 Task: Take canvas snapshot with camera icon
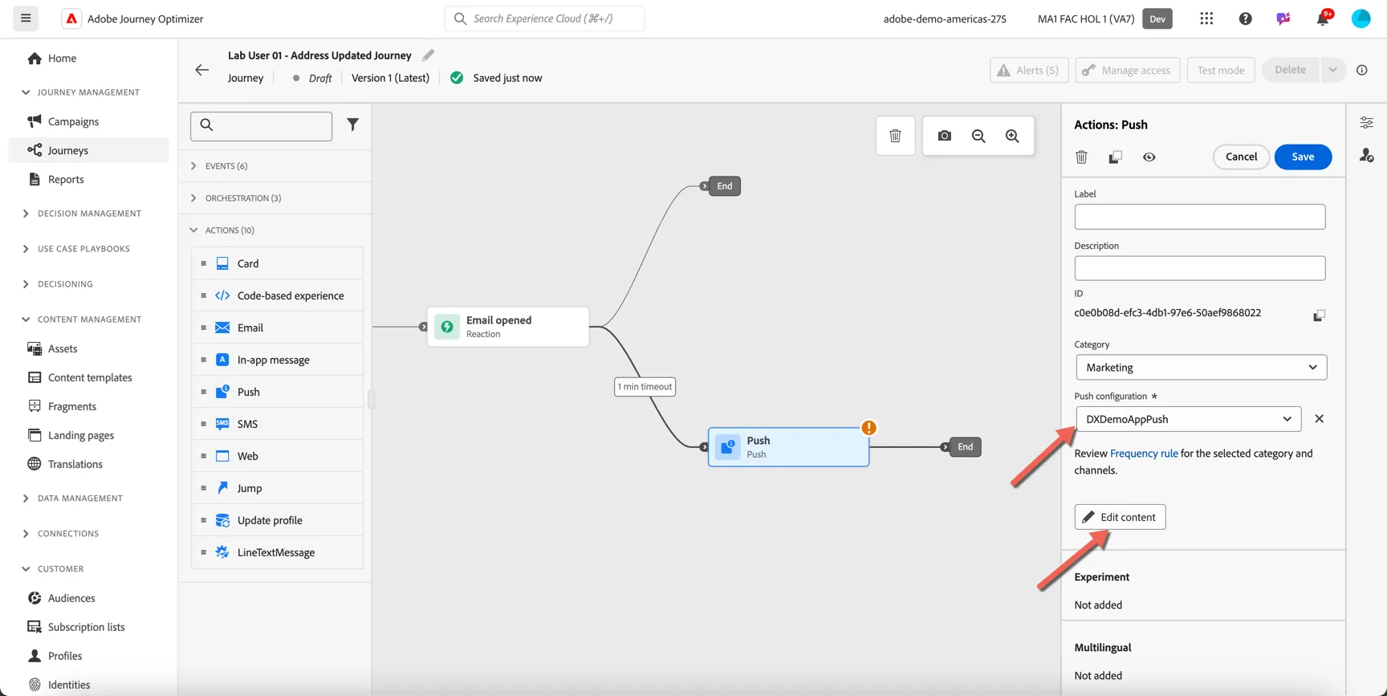pyautogui.click(x=945, y=136)
